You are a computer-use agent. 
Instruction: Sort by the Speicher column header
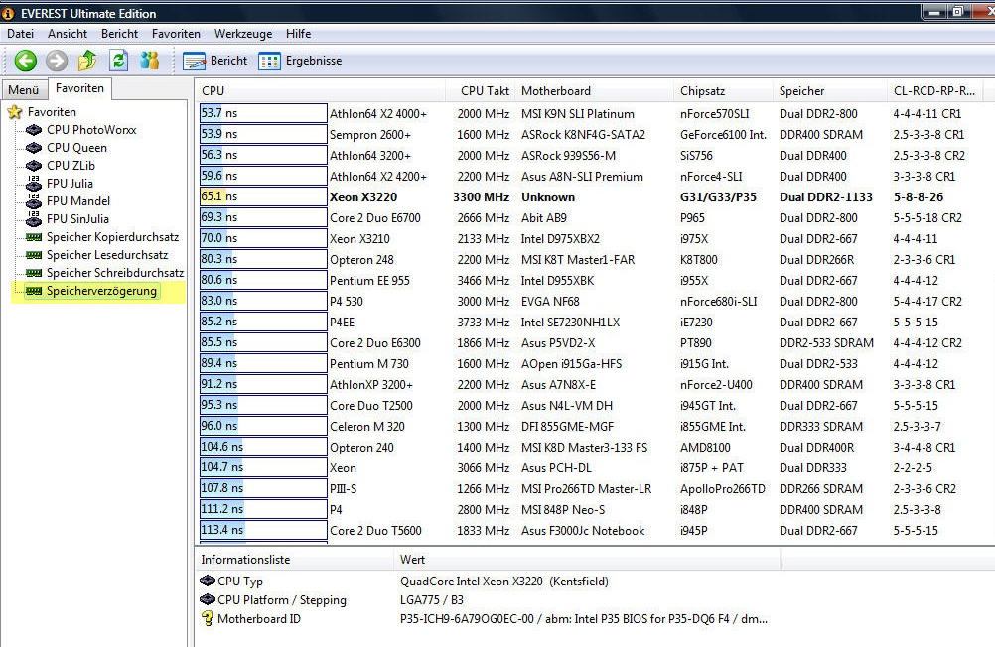tap(830, 90)
